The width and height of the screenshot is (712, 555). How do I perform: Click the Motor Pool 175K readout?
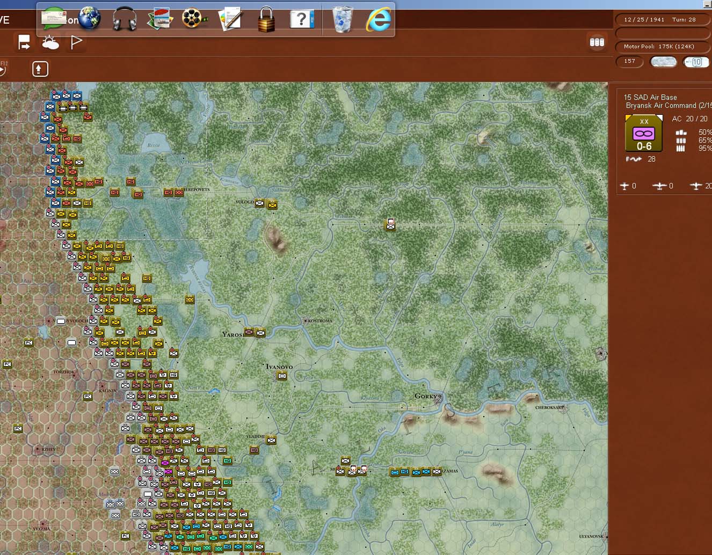coord(663,47)
